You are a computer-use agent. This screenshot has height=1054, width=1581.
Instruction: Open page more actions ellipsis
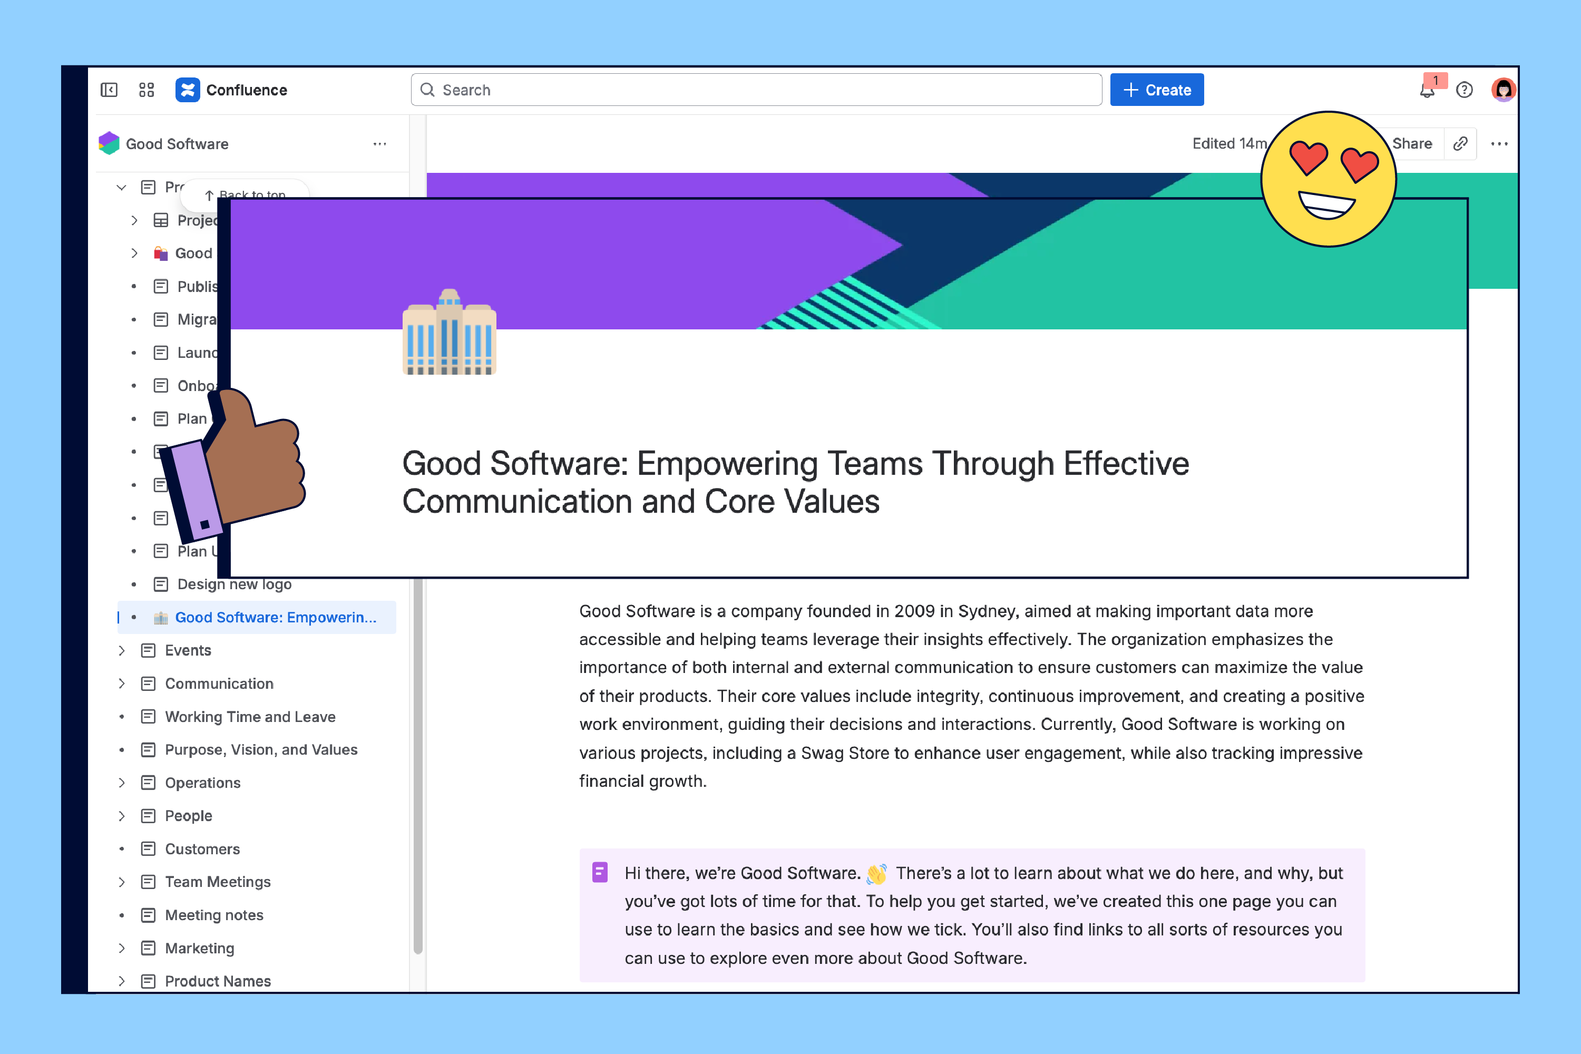[1500, 144]
